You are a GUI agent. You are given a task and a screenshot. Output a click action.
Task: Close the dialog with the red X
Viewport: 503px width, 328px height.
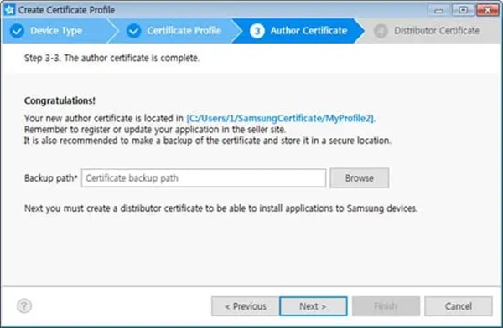pos(487,10)
